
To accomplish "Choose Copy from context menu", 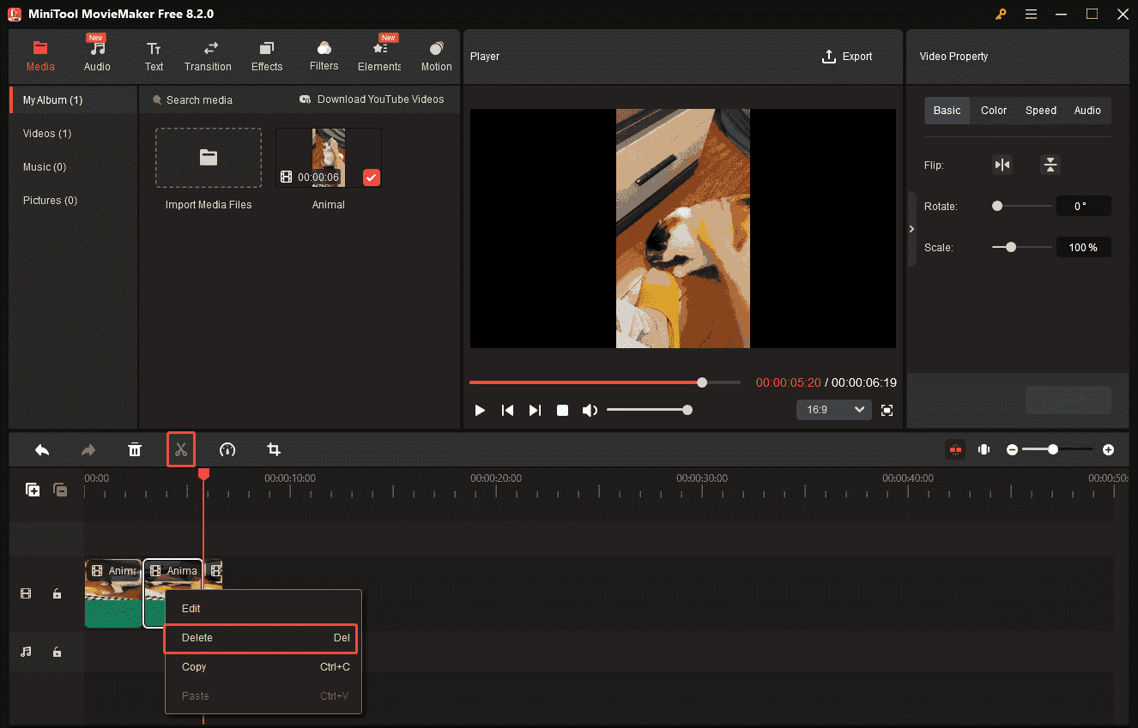I will (263, 667).
